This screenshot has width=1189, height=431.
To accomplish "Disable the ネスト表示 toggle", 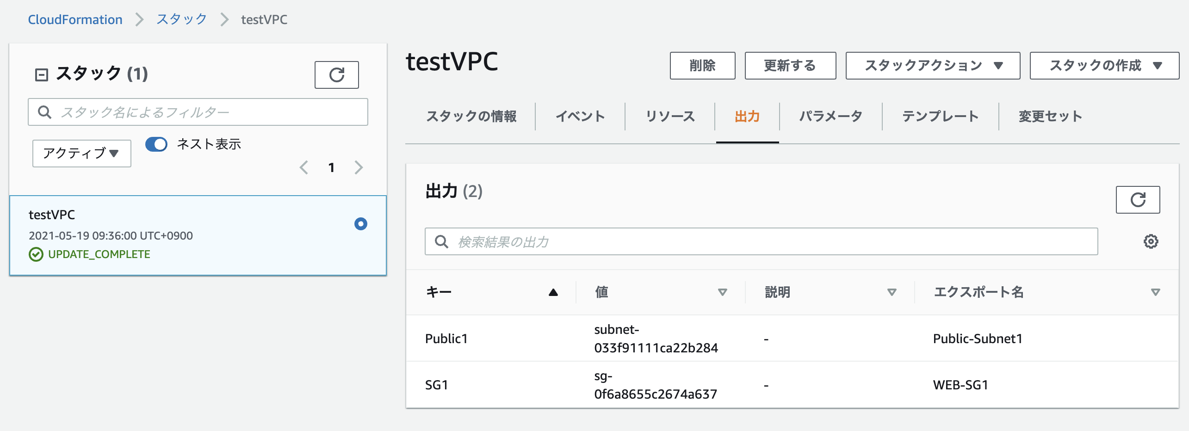I will tap(157, 144).
